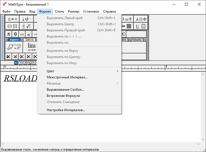The width and height of the screenshot is (206, 152).
Task: Open the relational symbols palette (≤ ≠ ≈)
Action: (x=12, y=19)
